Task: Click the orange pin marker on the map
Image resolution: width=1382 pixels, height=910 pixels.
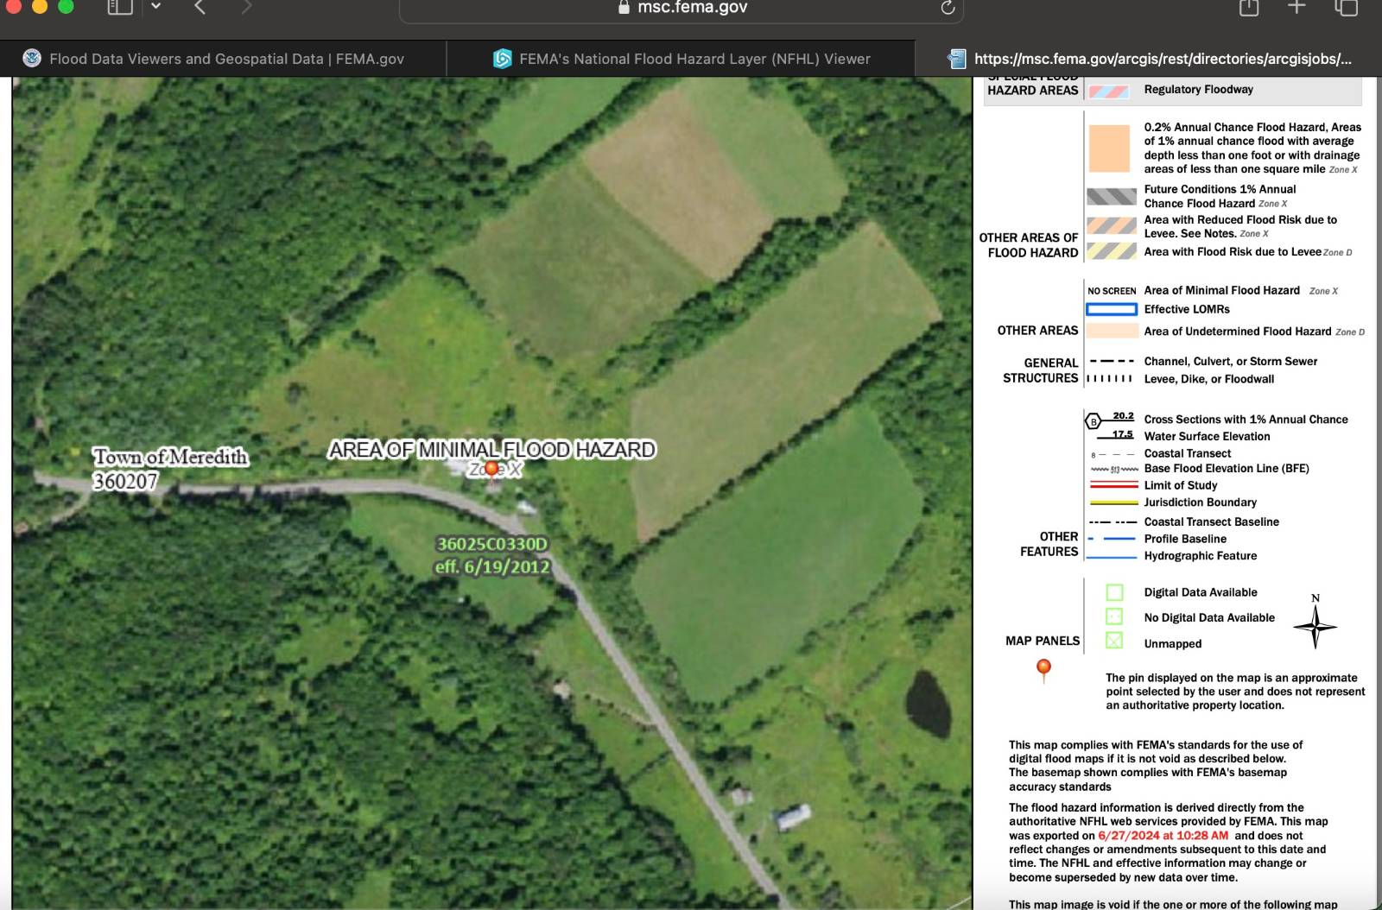Action: pyautogui.click(x=492, y=469)
